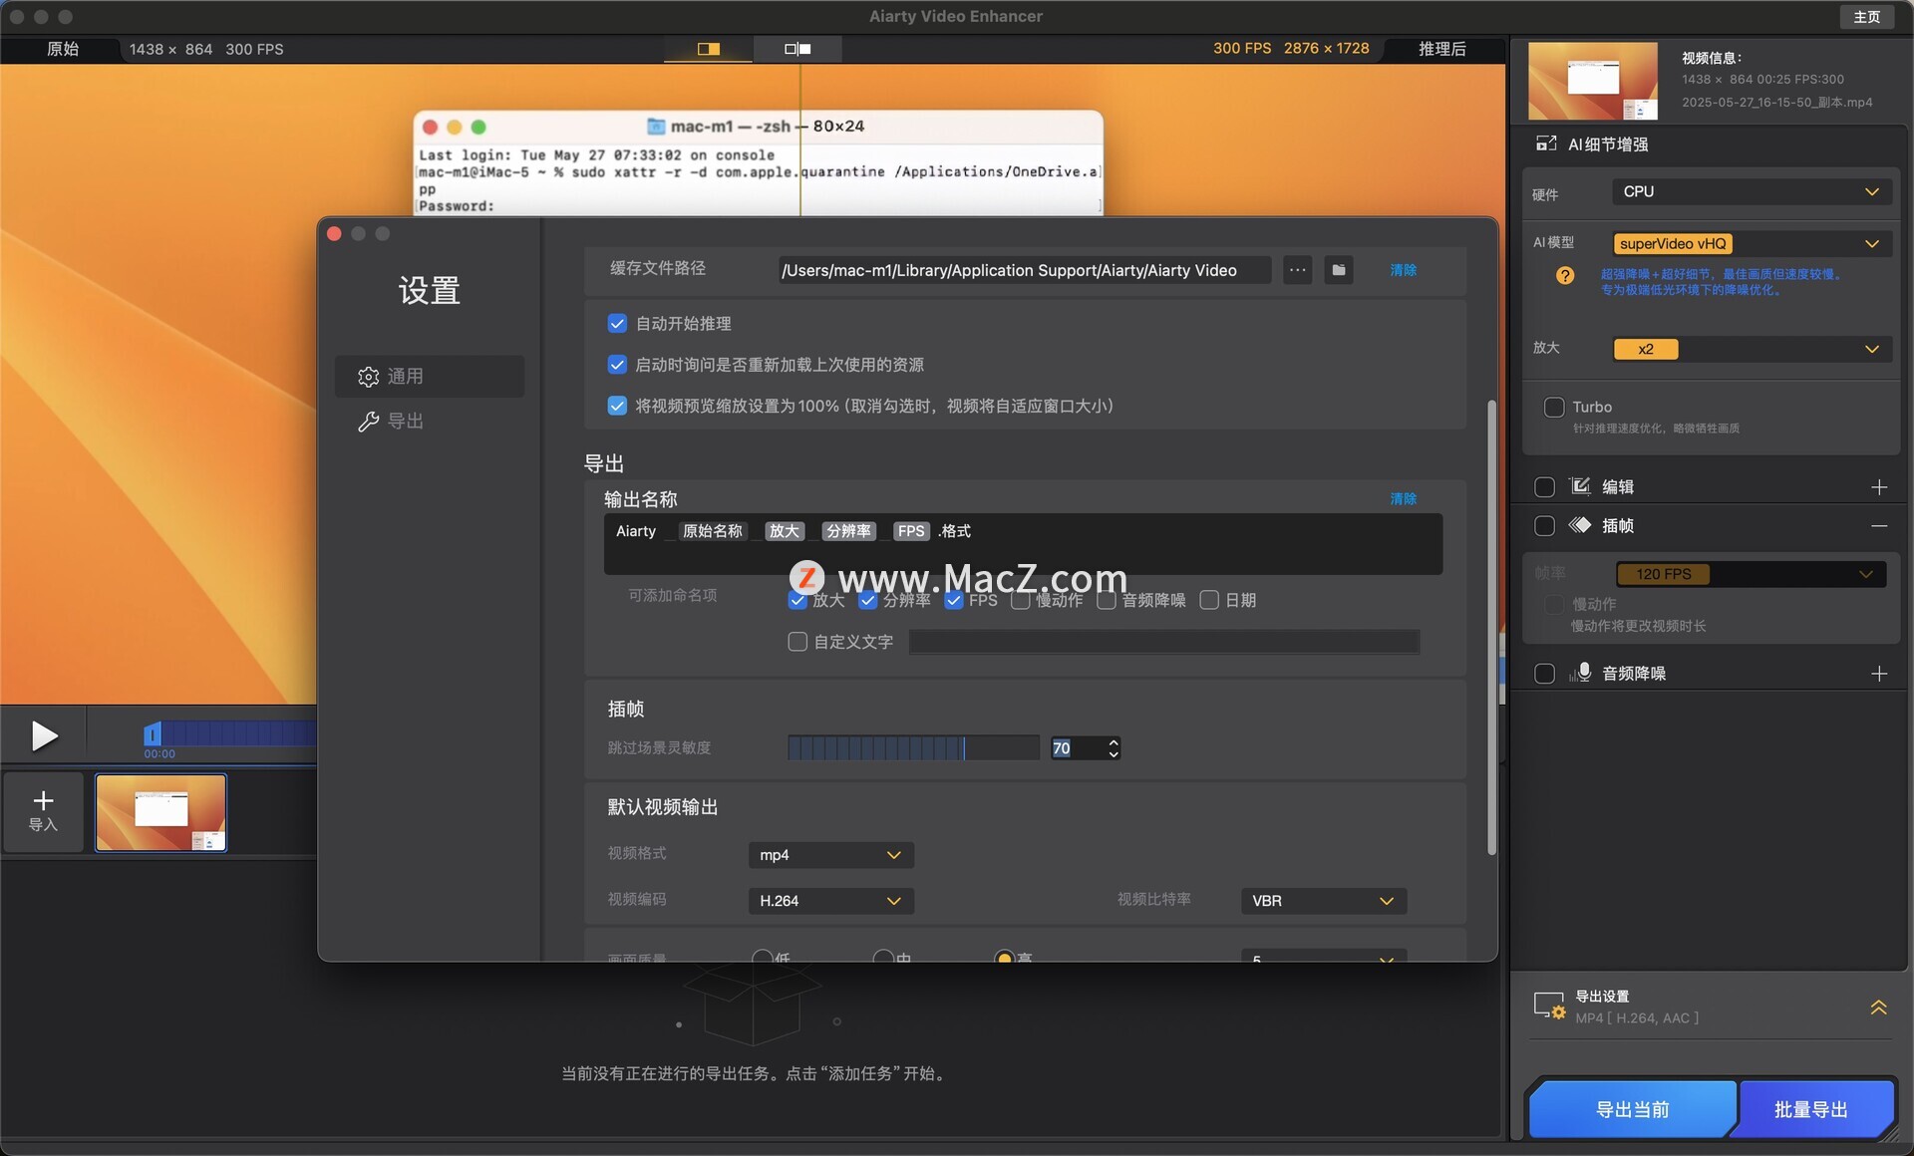The height and width of the screenshot is (1156, 1914).
Task: Open the 放大 x2 dropdown
Action: 1751,349
